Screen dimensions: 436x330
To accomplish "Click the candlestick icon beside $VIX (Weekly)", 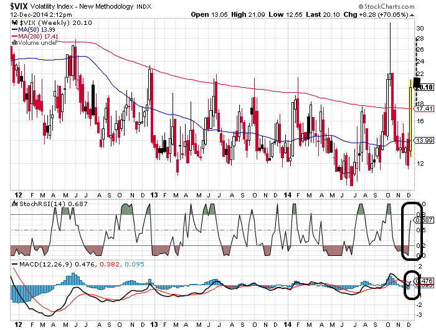I will coord(15,23).
